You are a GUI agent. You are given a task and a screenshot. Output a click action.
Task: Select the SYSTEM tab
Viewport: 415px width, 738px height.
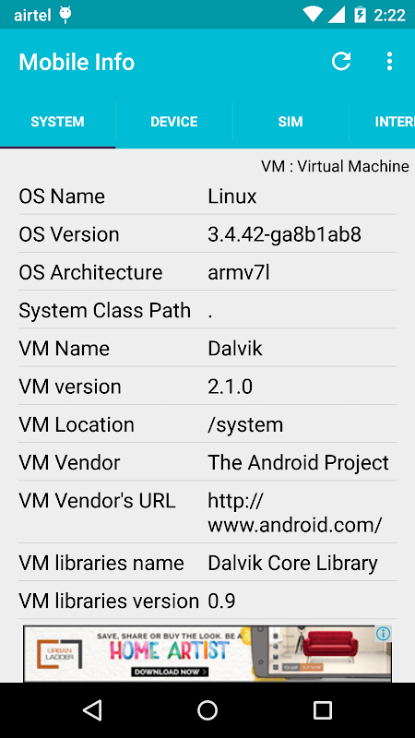(57, 122)
